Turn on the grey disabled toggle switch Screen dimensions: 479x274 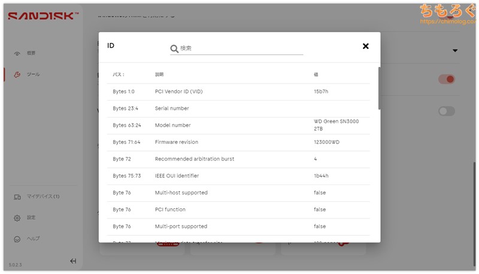446,111
